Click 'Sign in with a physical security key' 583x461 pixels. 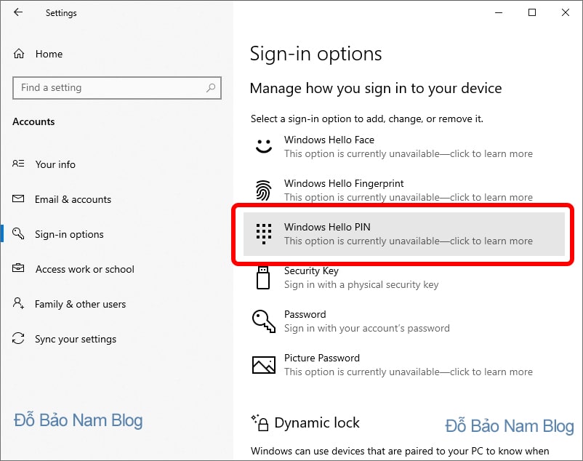point(361,284)
